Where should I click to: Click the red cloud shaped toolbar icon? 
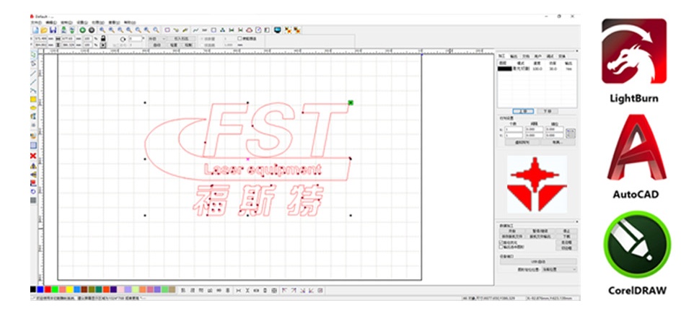(249, 30)
